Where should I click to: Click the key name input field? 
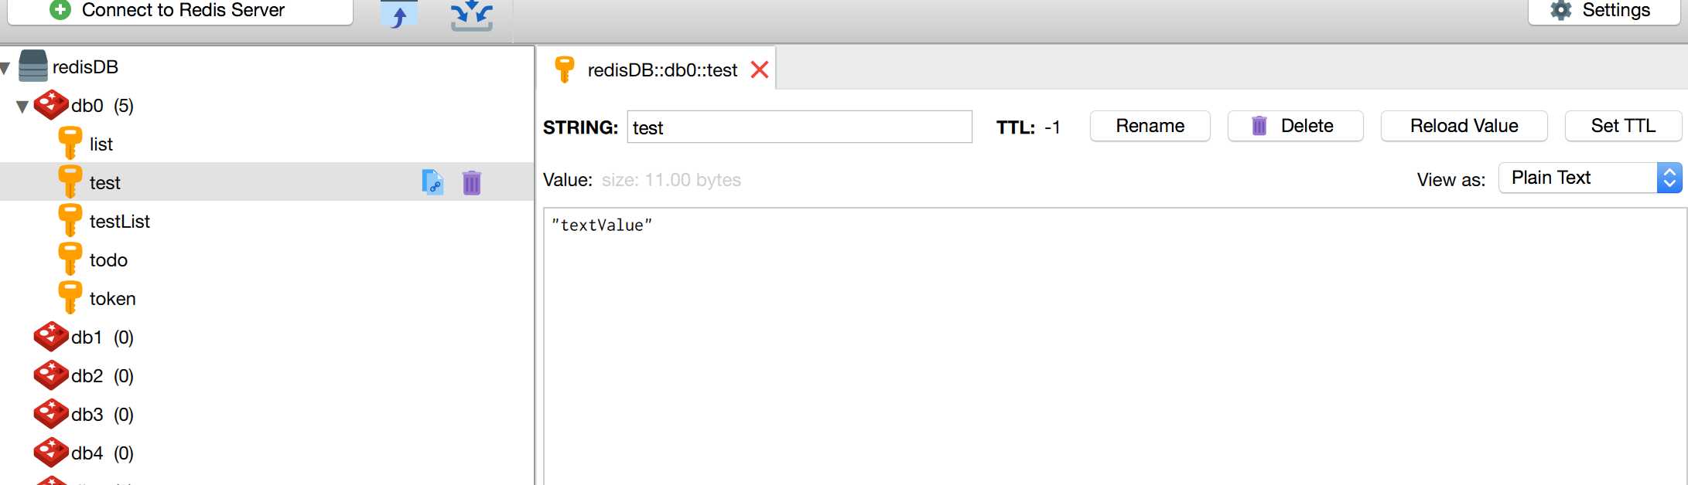tap(800, 127)
